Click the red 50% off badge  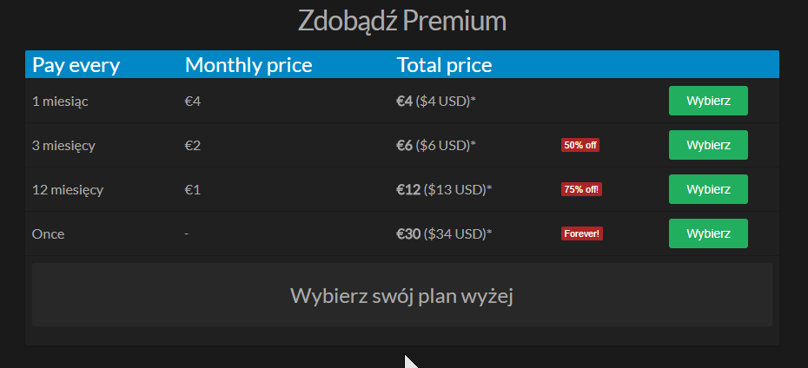pos(580,145)
